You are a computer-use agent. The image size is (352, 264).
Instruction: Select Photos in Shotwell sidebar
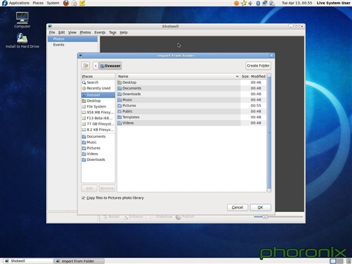point(72,39)
